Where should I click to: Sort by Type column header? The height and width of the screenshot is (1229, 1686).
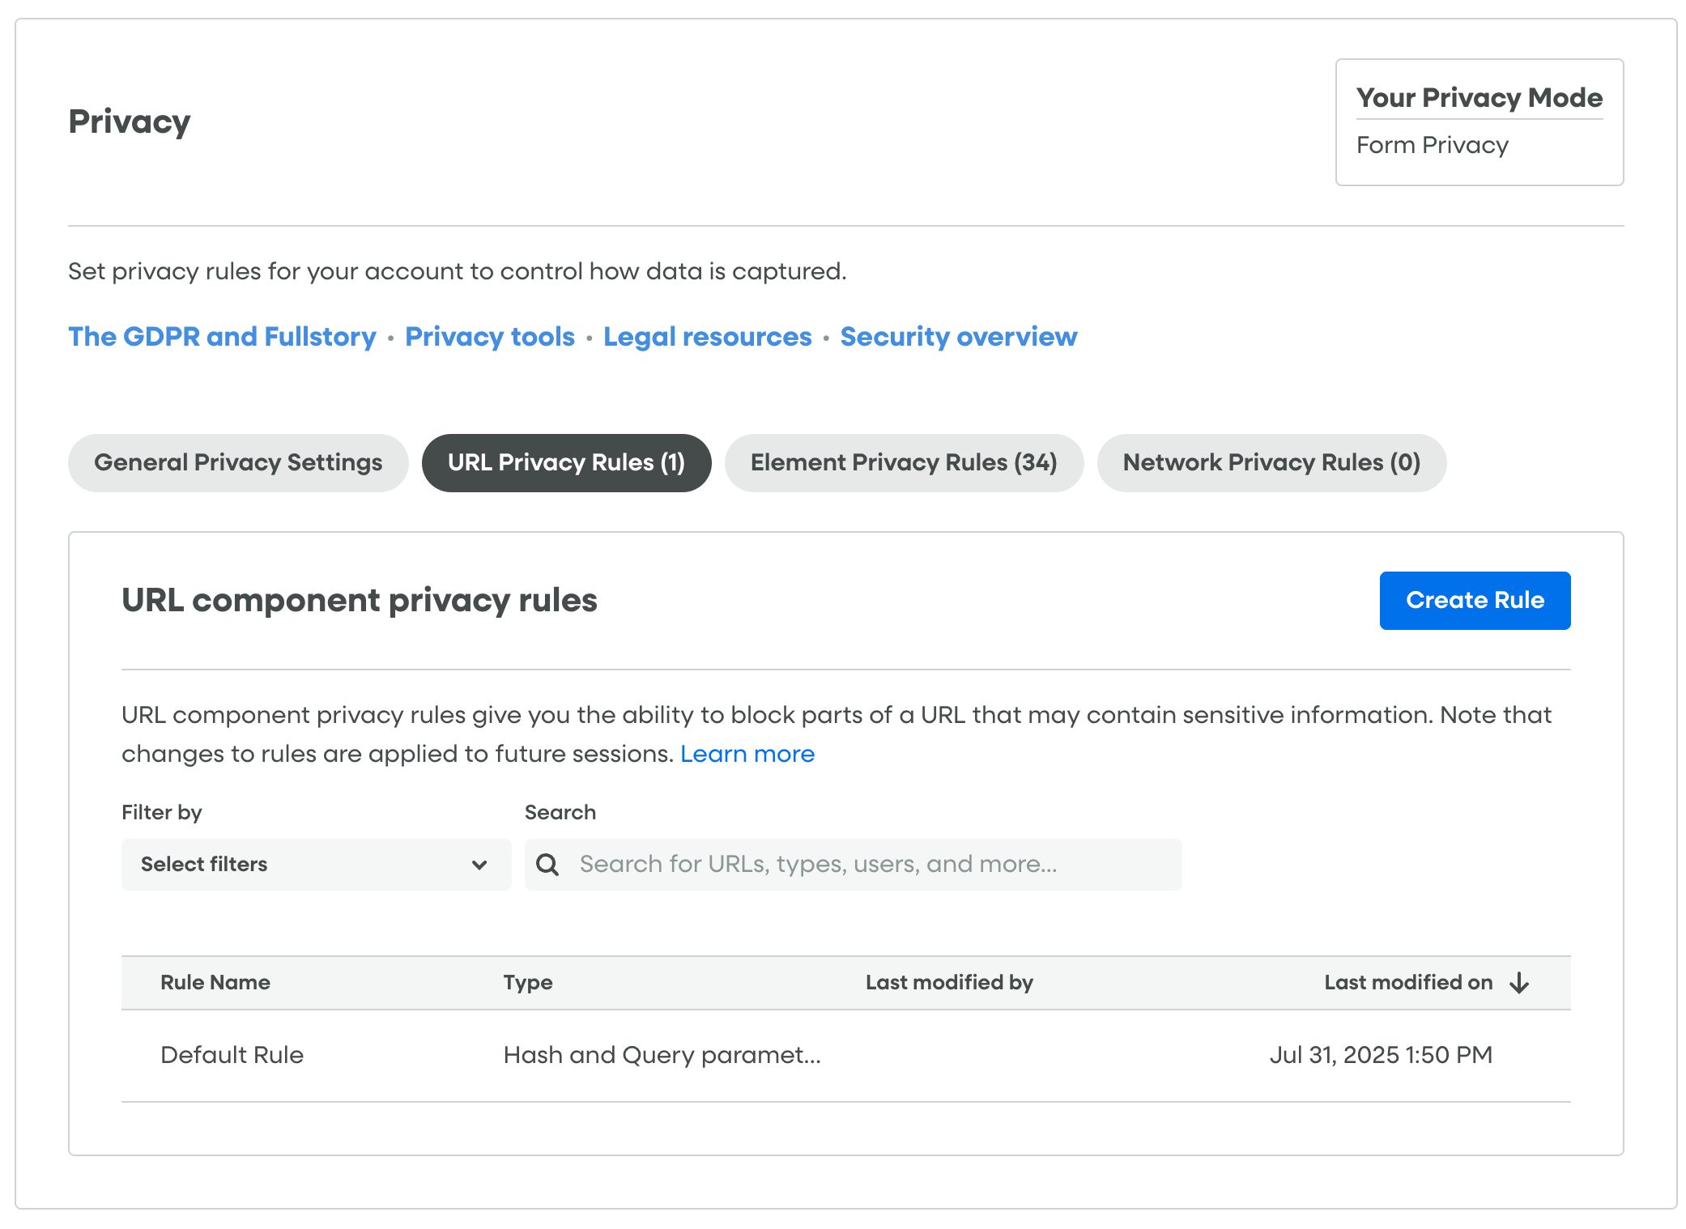(x=528, y=983)
